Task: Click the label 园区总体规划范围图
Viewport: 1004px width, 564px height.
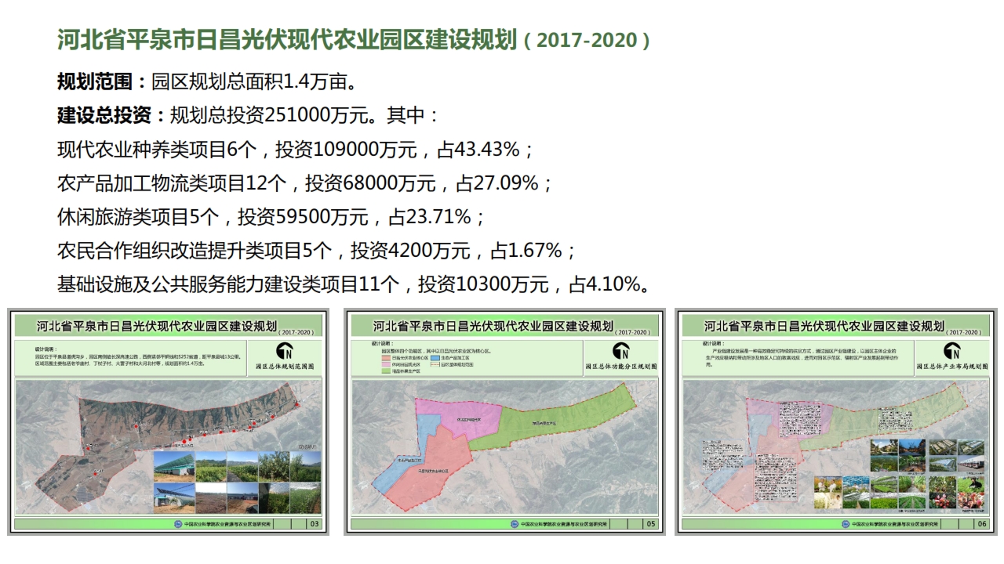Action: click(284, 366)
